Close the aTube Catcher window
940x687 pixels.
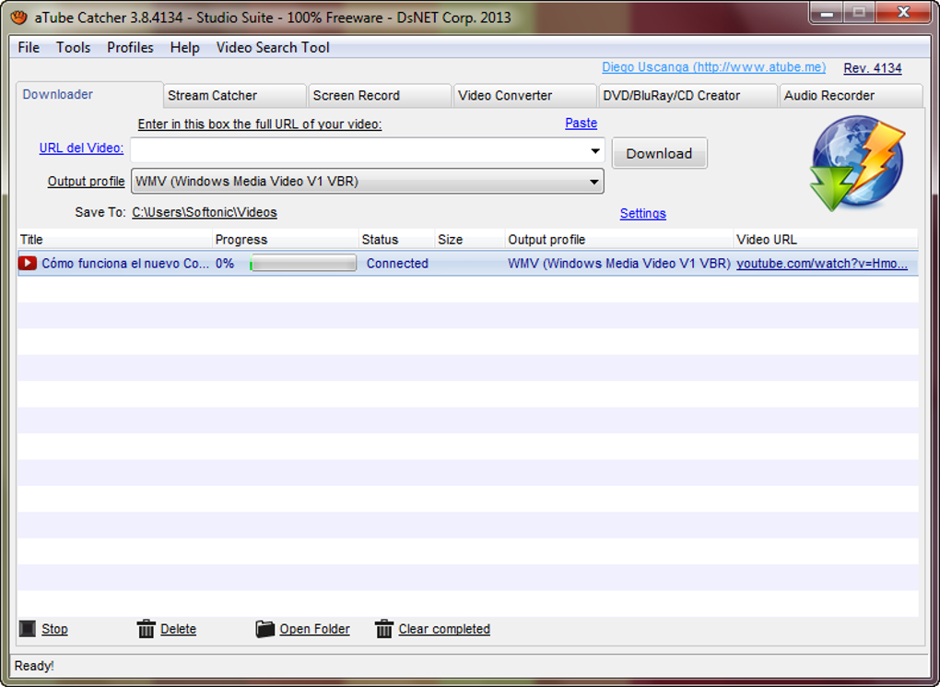click(904, 12)
